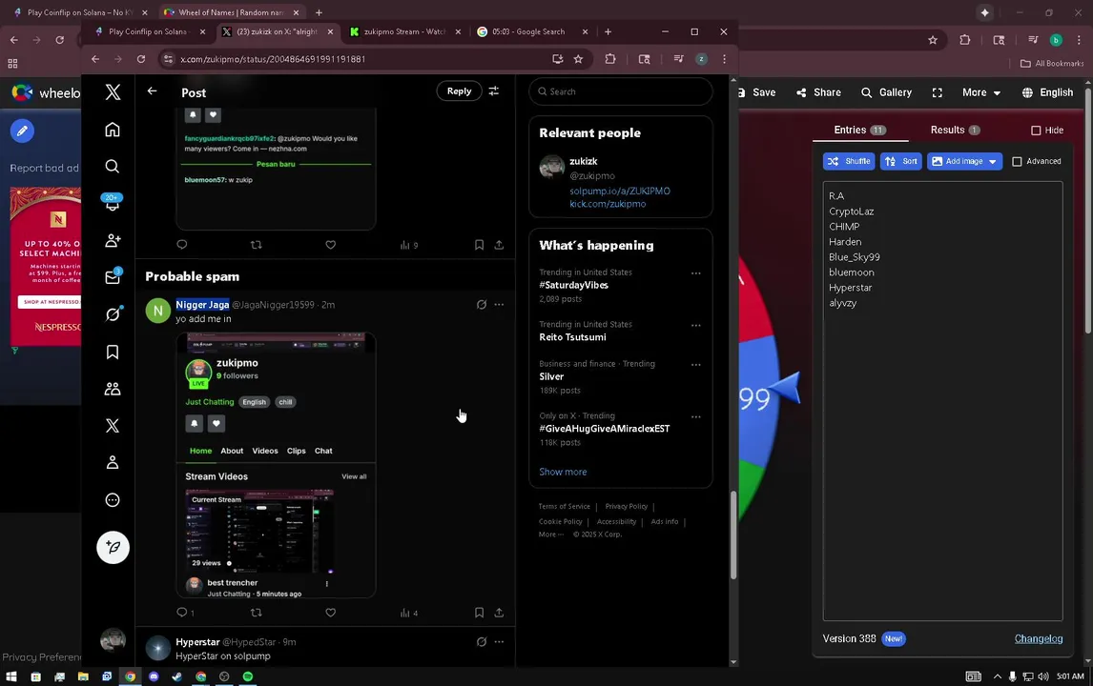Open volume control in system tray
Image resolution: width=1093 pixels, height=686 pixels.
coord(1042,676)
